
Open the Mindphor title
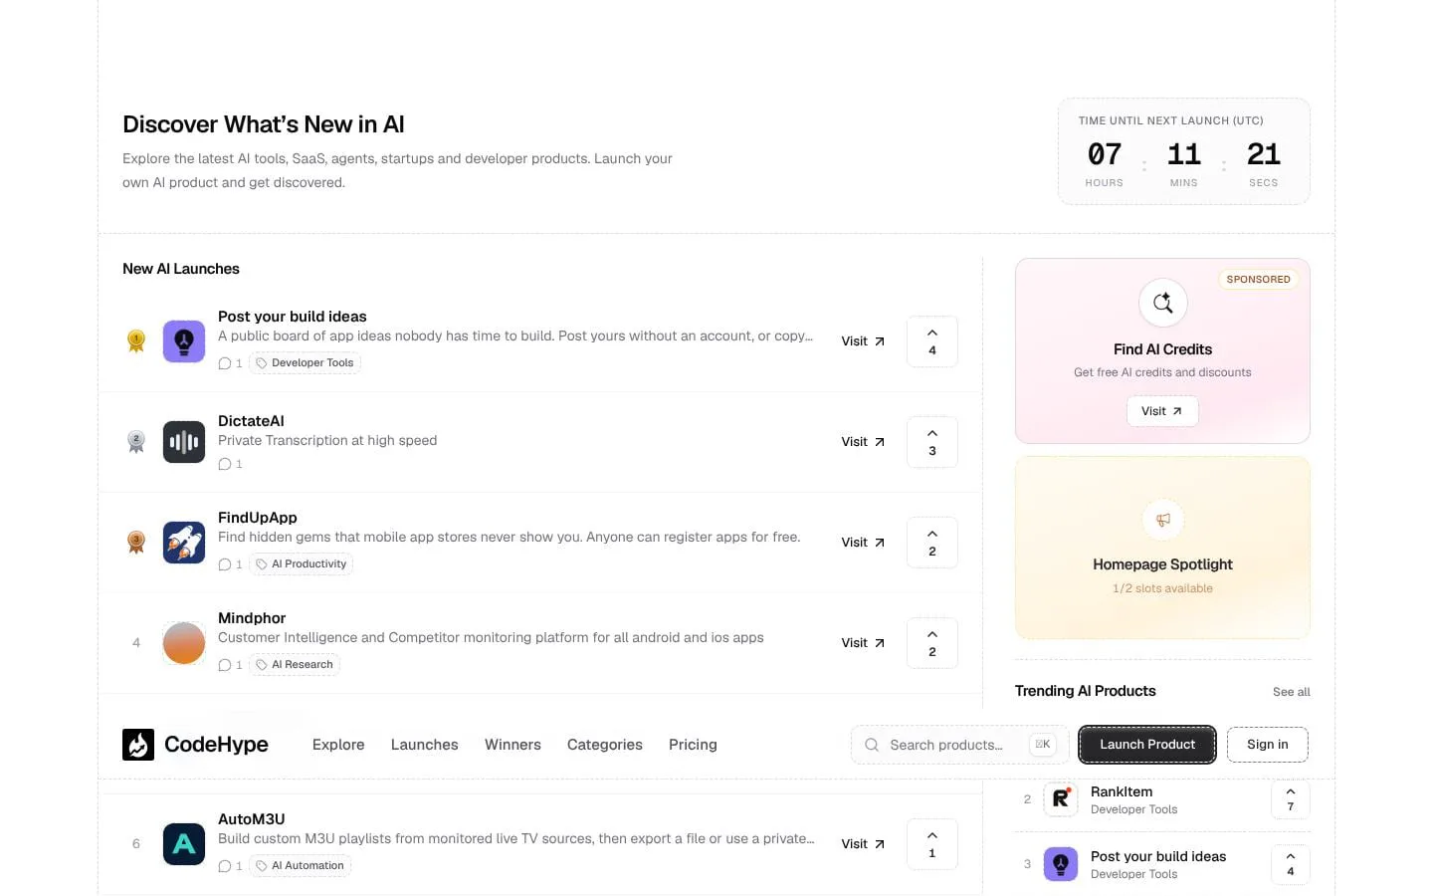(252, 618)
